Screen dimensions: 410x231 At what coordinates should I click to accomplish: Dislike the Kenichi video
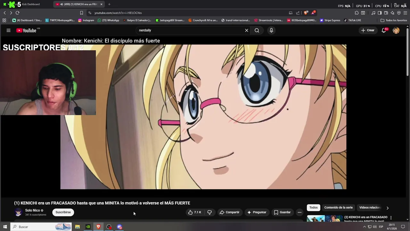[210, 212]
